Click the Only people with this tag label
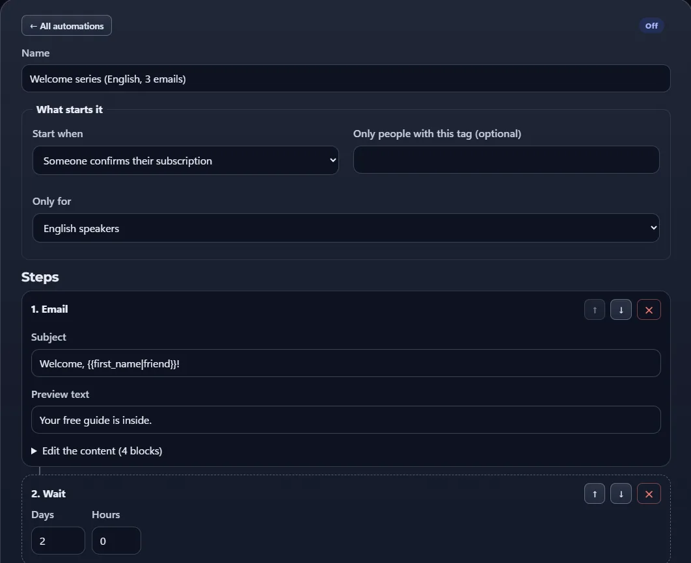 point(437,133)
